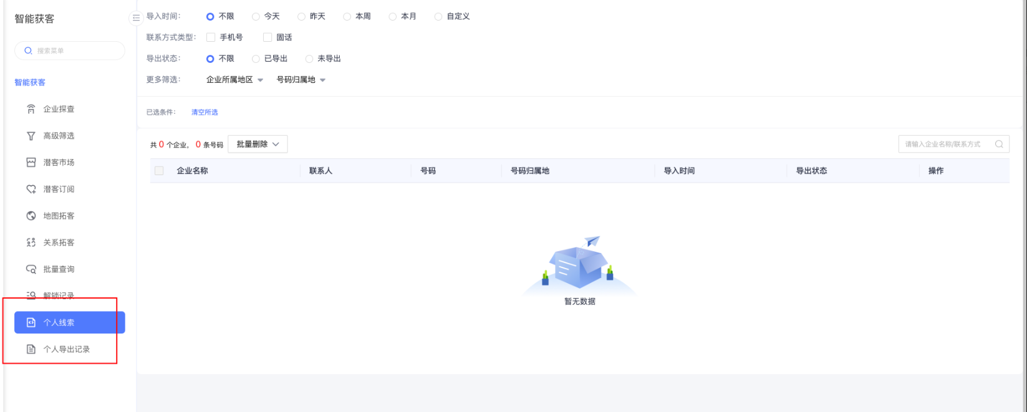Image resolution: width=1027 pixels, height=412 pixels.
Task: Select 今天 import time radio button
Action: (256, 17)
